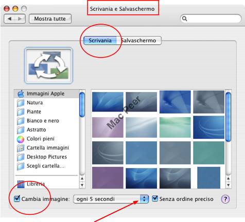Pick the green aqua wallpaper thumbnail
This screenshot has width=245, height=222.
point(175,127)
